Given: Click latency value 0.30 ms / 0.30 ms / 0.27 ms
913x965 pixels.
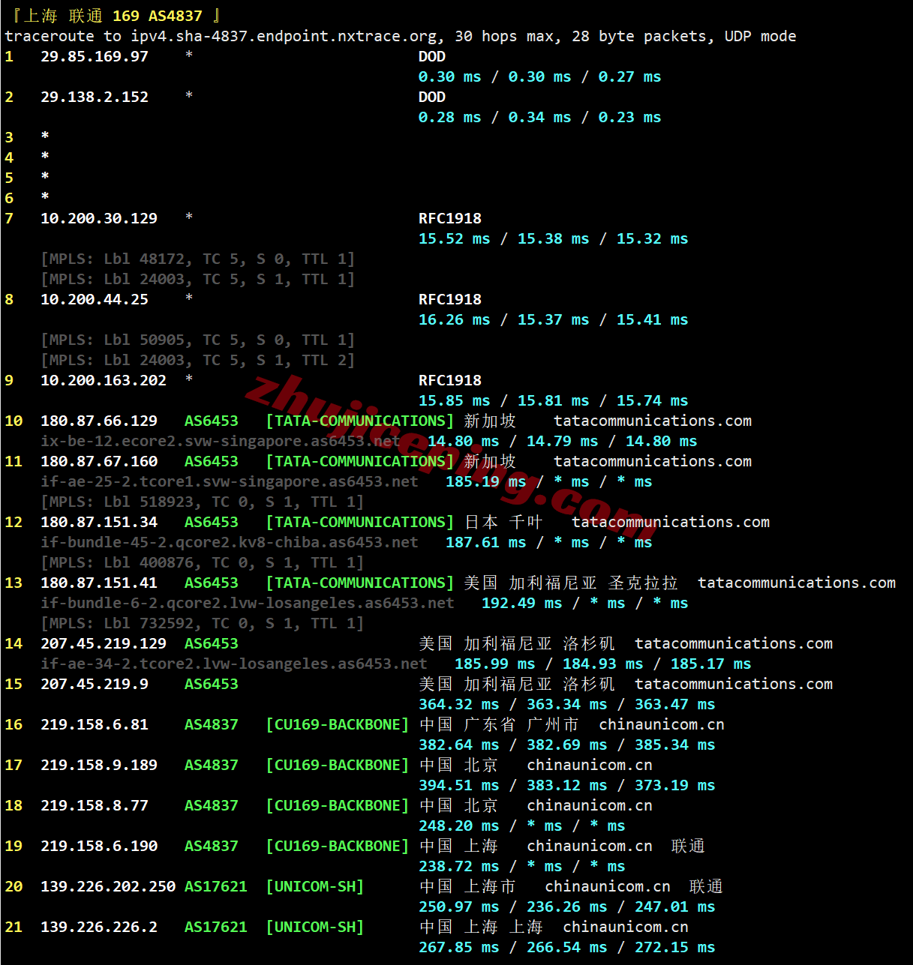Looking at the screenshot, I should click(x=539, y=76).
